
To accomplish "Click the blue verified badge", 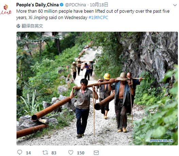I will pyautogui.click(x=62, y=5).
